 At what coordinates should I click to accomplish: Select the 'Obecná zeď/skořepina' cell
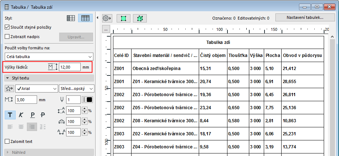point(165,69)
